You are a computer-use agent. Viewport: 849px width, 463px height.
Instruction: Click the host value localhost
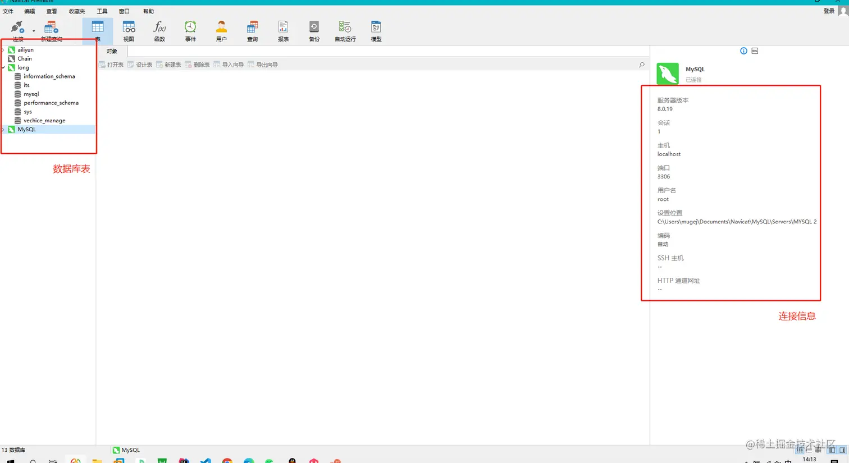[669, 154]
